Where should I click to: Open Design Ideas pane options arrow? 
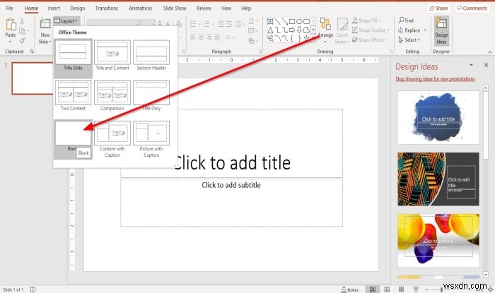tap(471, 65)
